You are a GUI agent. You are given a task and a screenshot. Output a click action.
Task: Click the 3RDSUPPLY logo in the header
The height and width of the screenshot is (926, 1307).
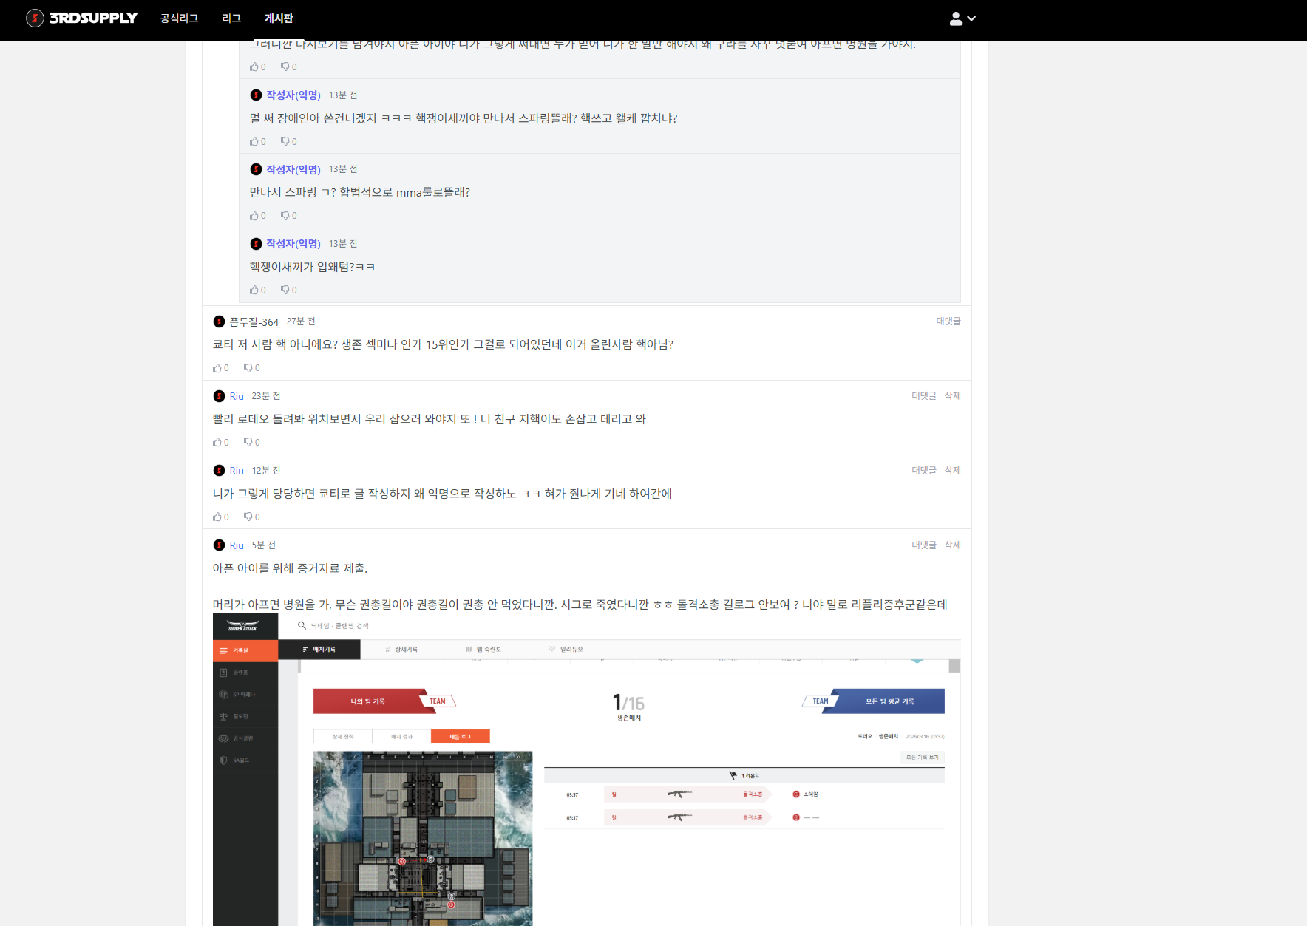[82, 18]
